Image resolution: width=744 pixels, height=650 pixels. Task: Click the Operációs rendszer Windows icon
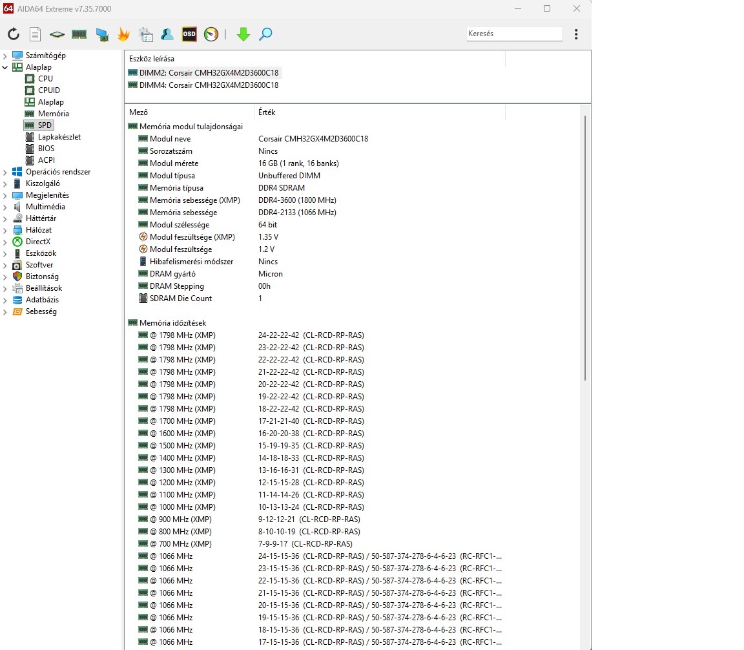pyautogui.click(x=17, y=172)
